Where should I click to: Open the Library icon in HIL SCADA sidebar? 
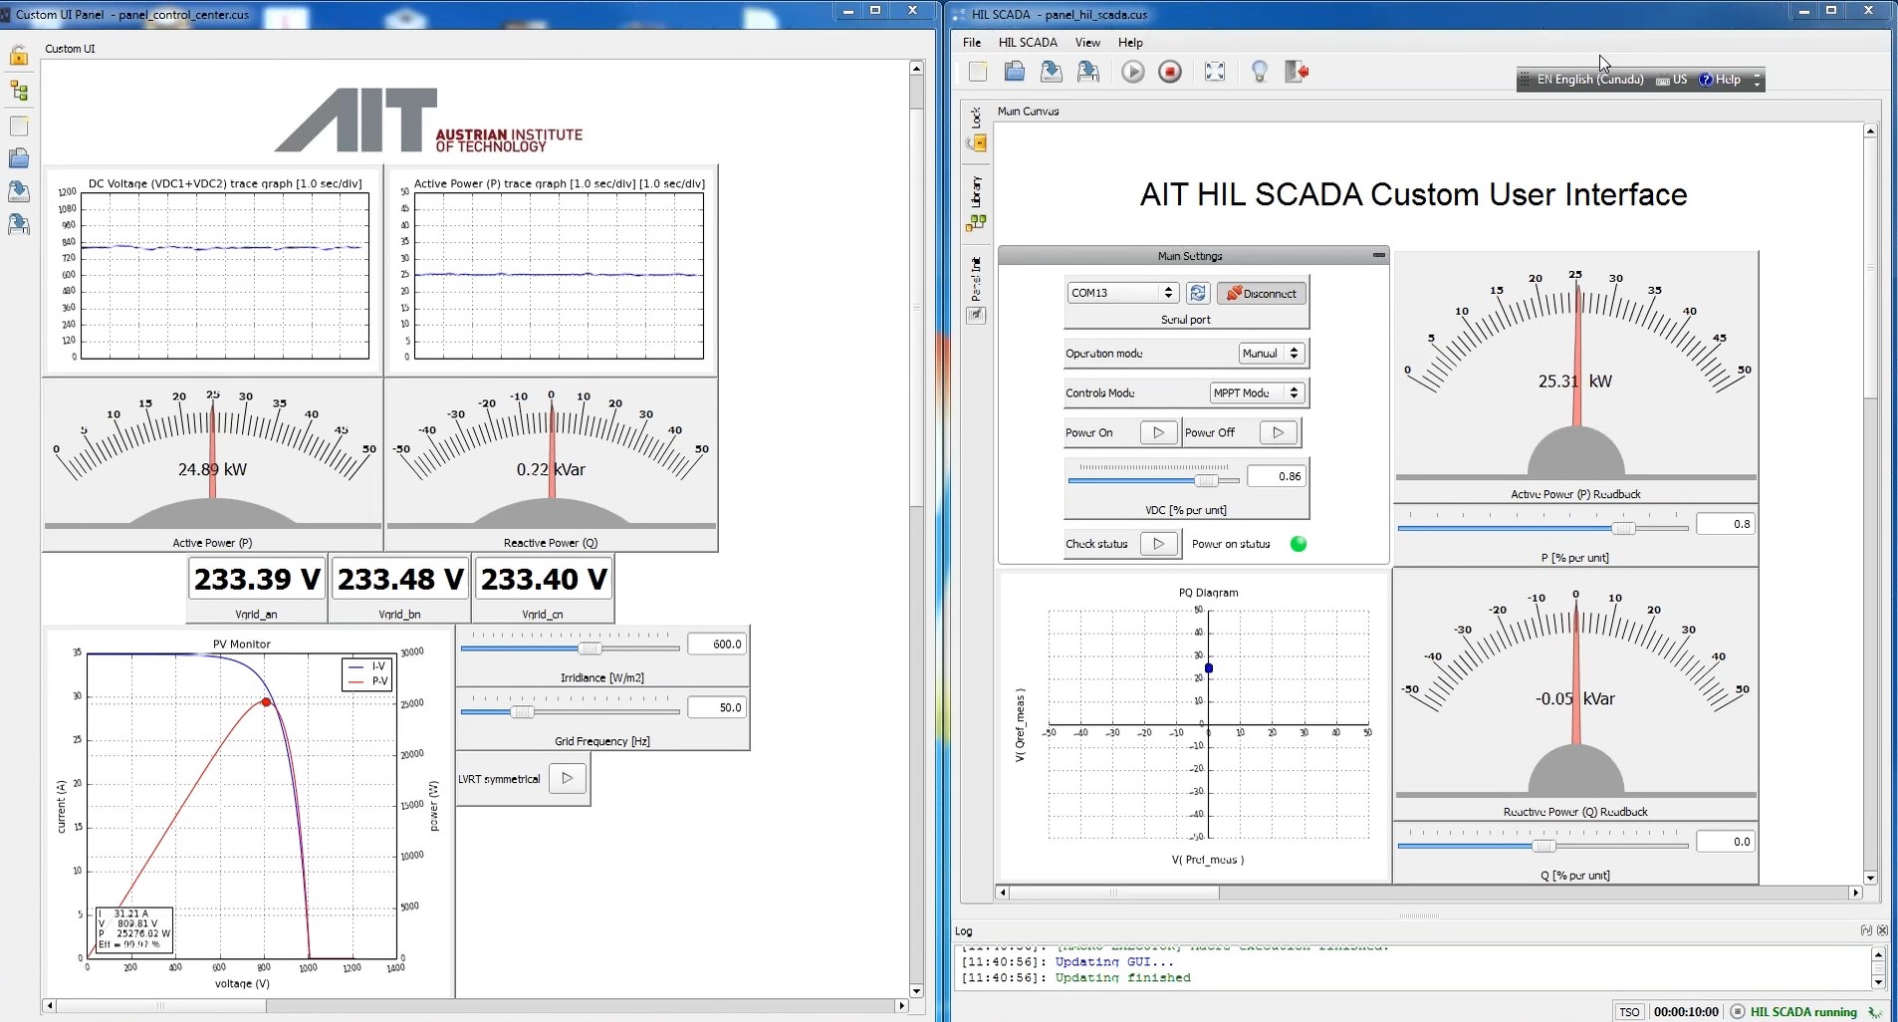click(x=977, y=222)
